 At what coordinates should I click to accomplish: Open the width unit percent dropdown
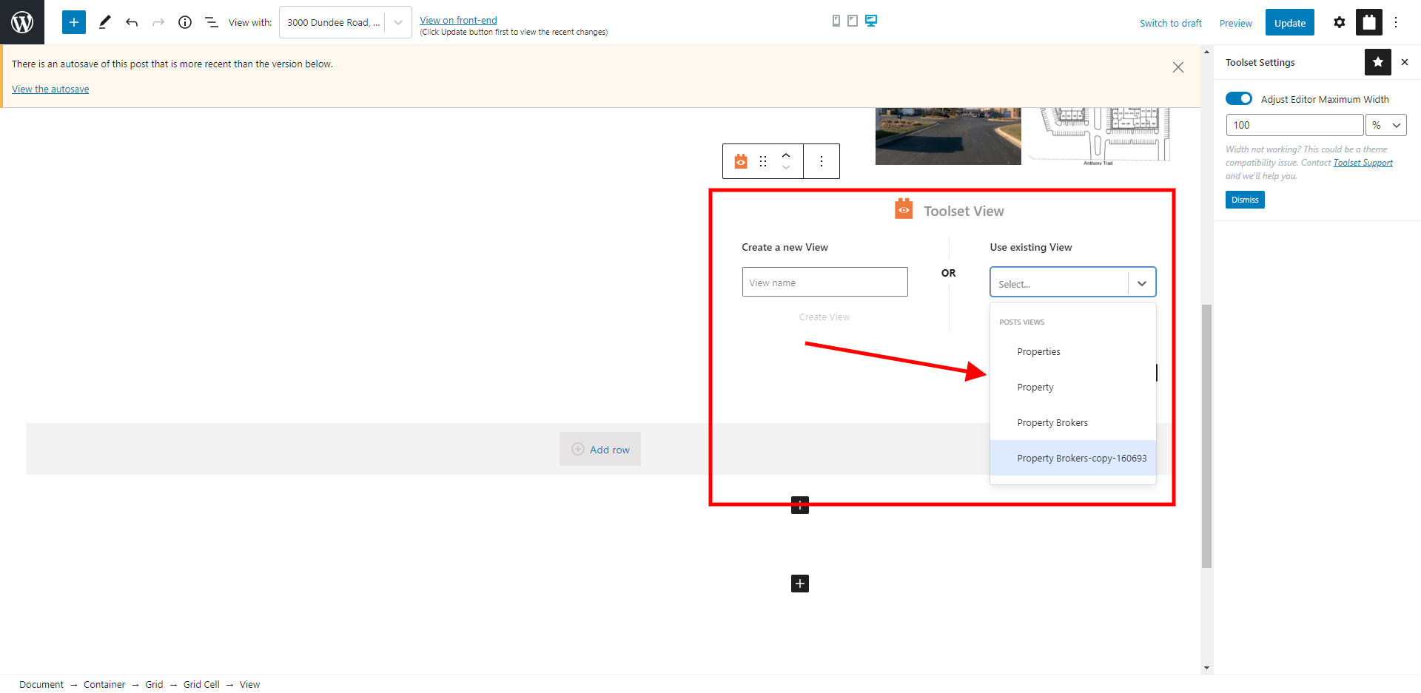tap(1386, 125)
